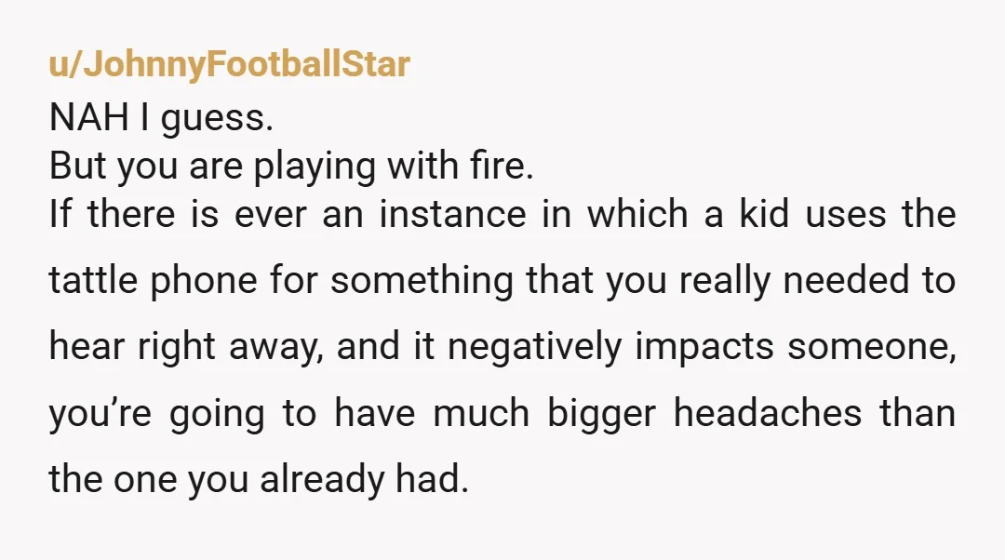1005x560 pixels.
Task: Click the word "bigger" in the comment
Action: [601, 414]
